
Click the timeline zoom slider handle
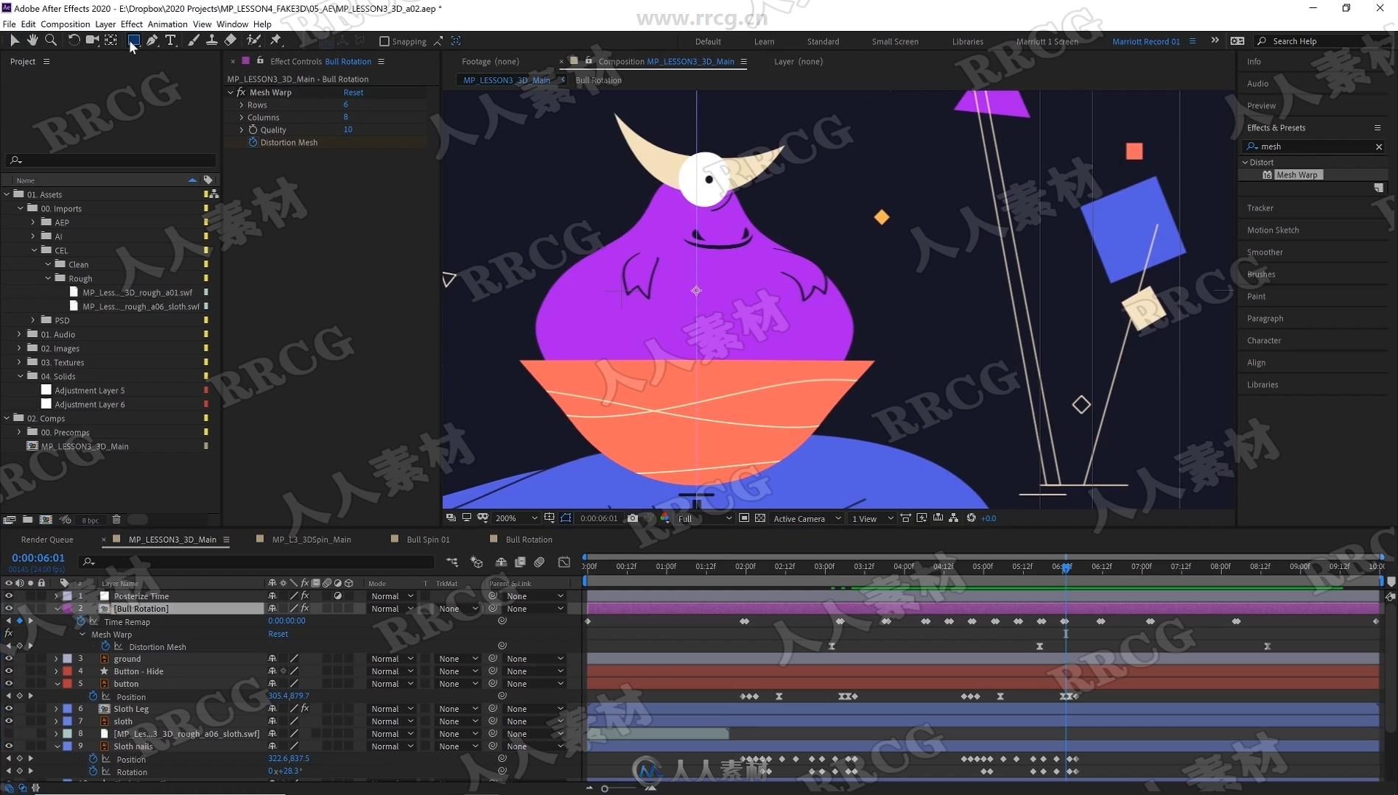point(605,788)
